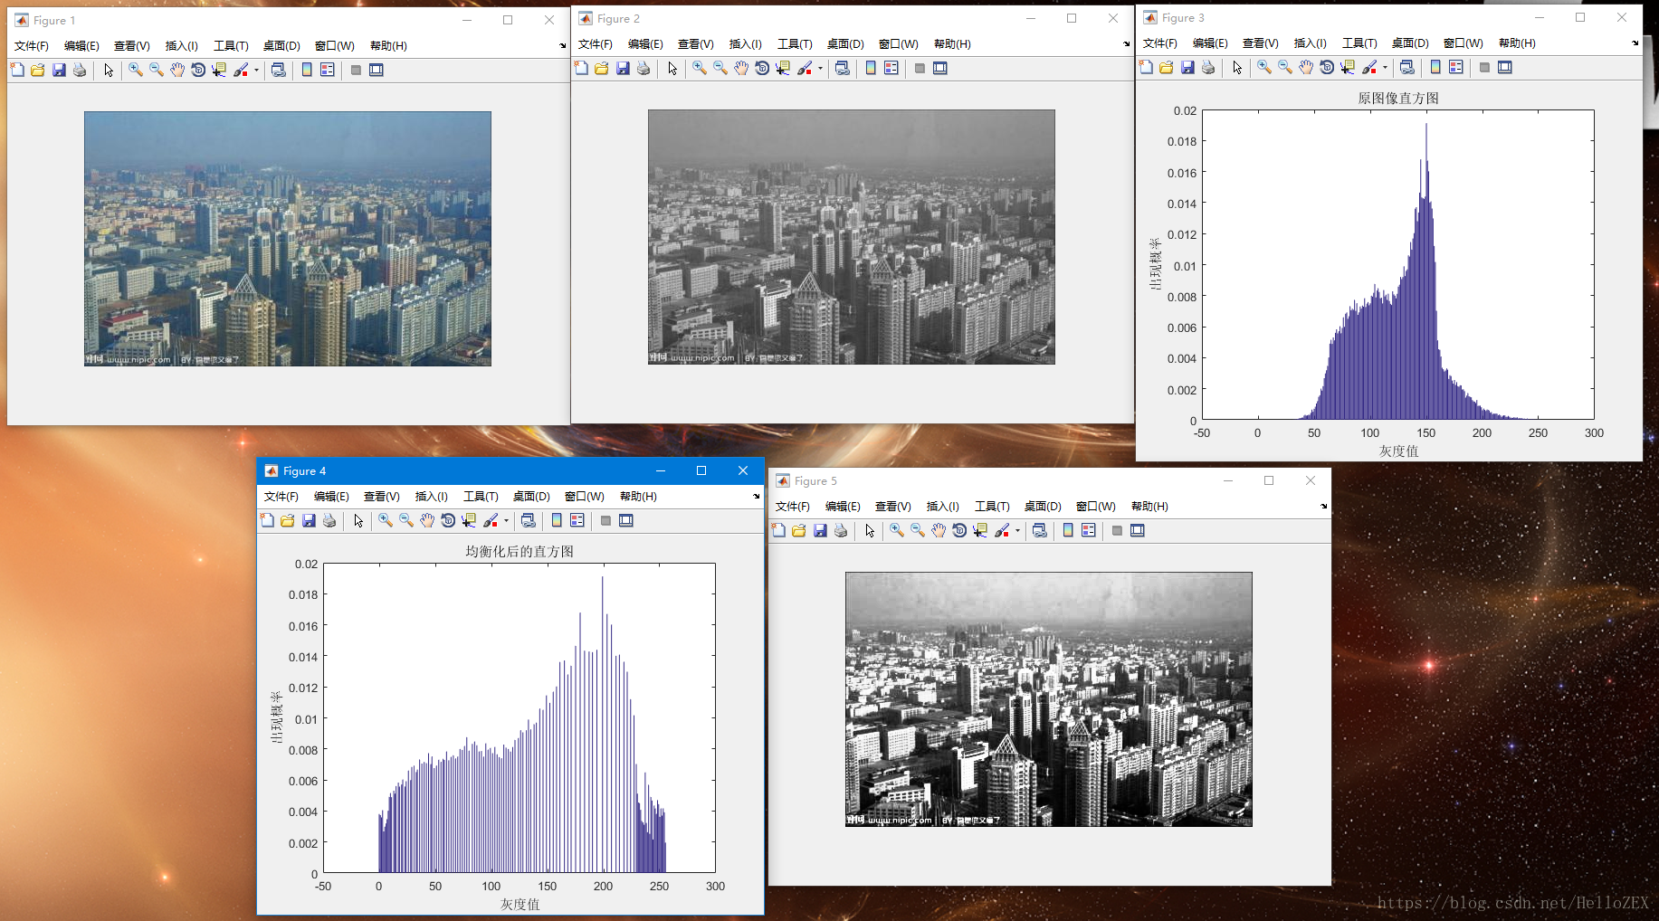Hide plot tools in Figure 3

click(1484, 67)
